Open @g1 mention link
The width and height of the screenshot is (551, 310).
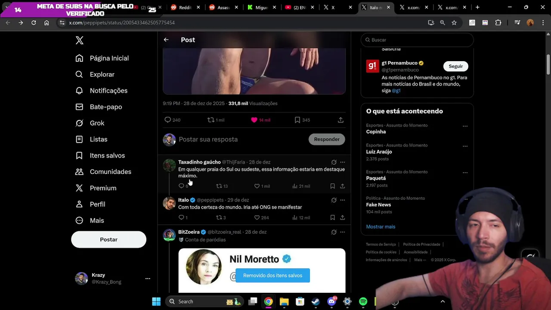point(396,91)
